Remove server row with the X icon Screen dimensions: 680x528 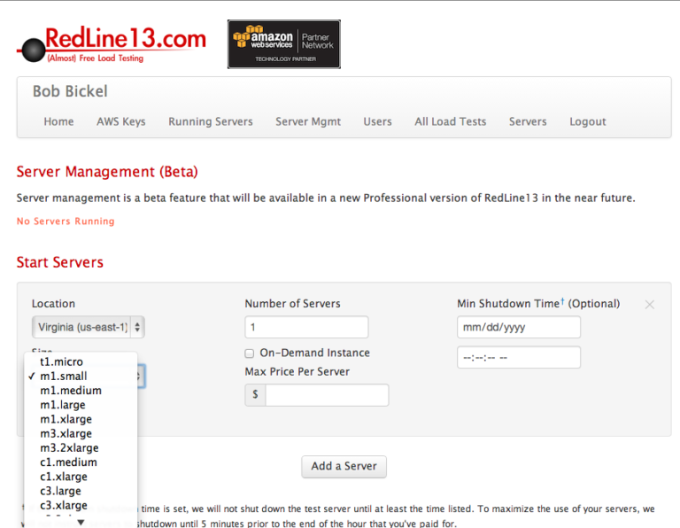coord(649,305)
